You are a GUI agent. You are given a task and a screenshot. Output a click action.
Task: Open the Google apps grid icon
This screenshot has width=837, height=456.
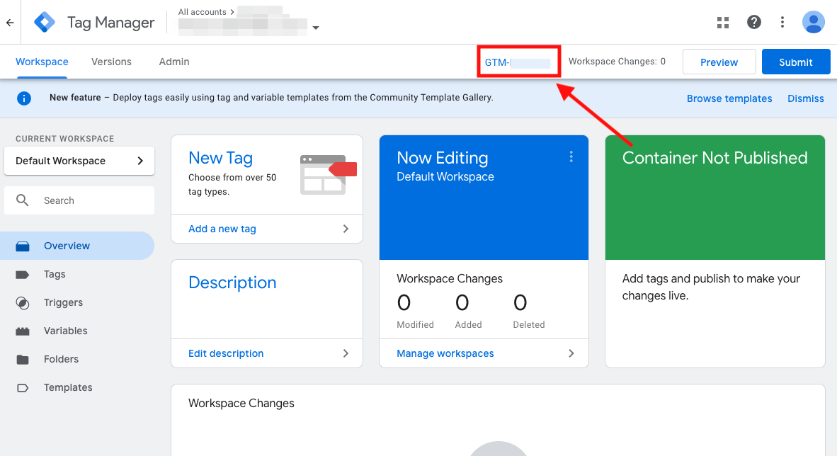coord(723,23)
